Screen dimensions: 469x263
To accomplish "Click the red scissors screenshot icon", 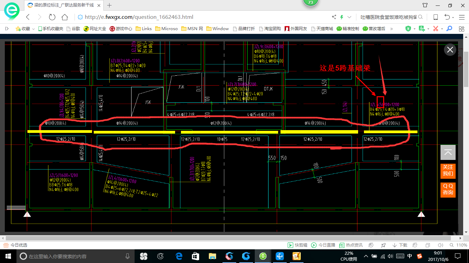I will click(x=436, y=29).
